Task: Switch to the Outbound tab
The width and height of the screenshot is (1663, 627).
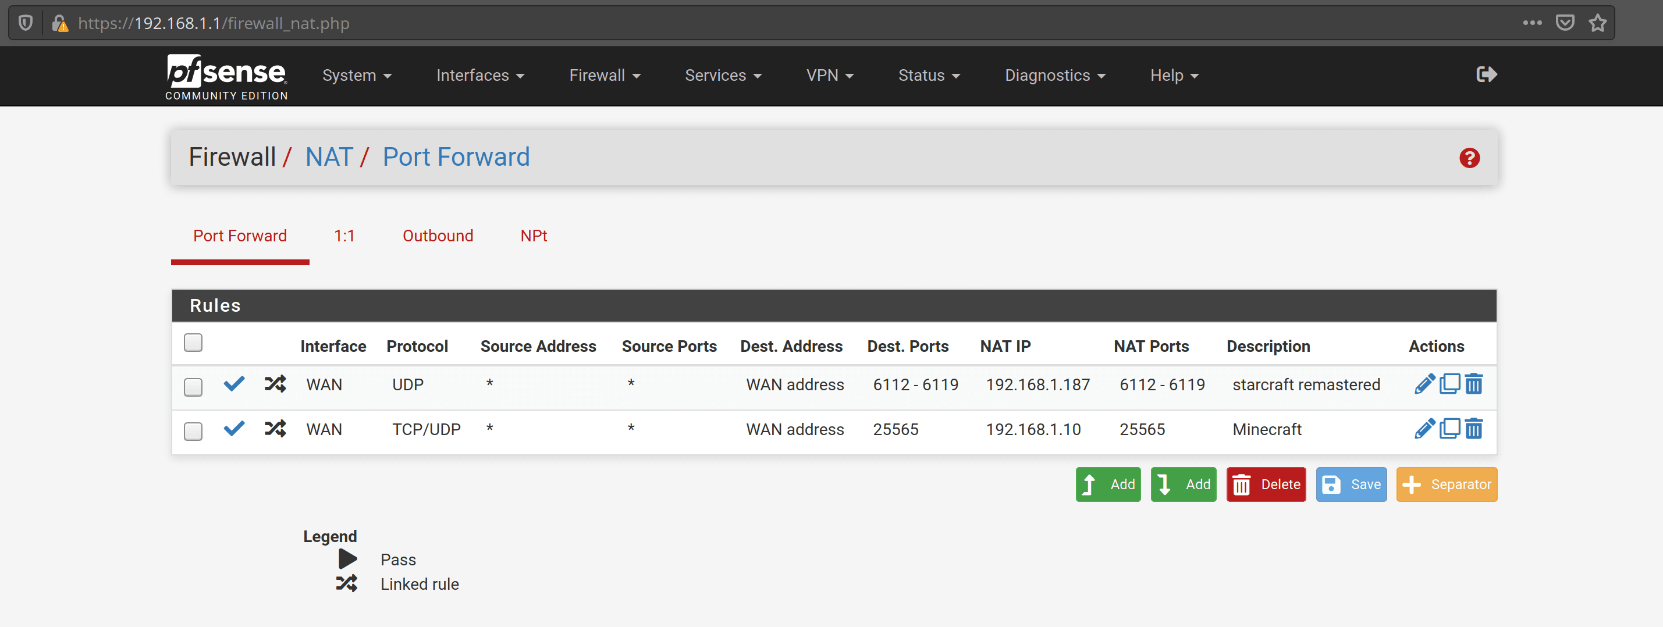Action: click(438, 236)
